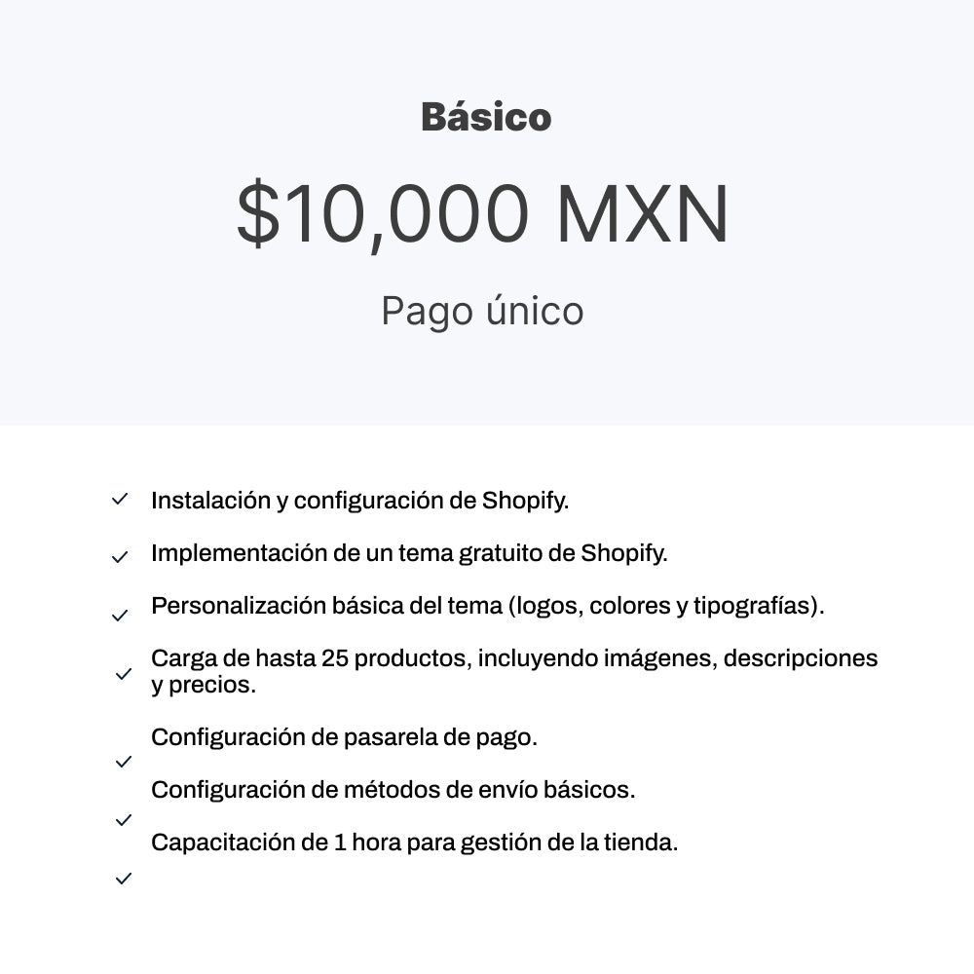This screenshot has height=974, width=974.
Task: Click the checkmark just below the métodos de envío line
Action: pyautogui.click(x=124, y=820)
